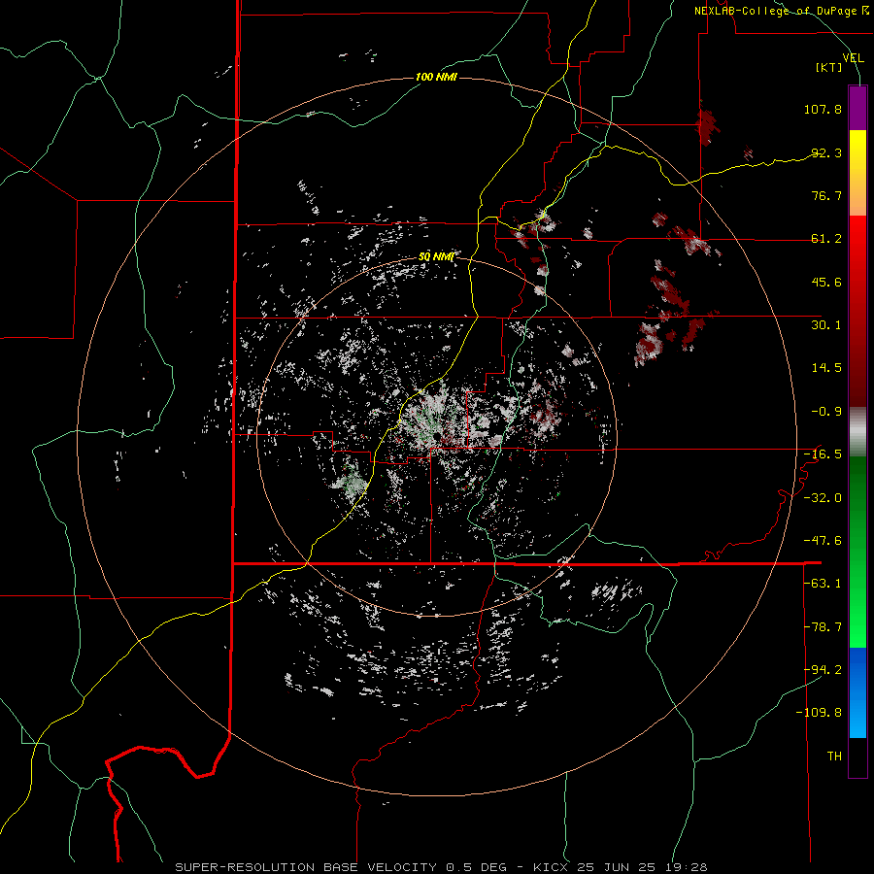Click the -32.0 velocity scale value
The height and width of the screenshot is (874, 874).
(823, 498)
